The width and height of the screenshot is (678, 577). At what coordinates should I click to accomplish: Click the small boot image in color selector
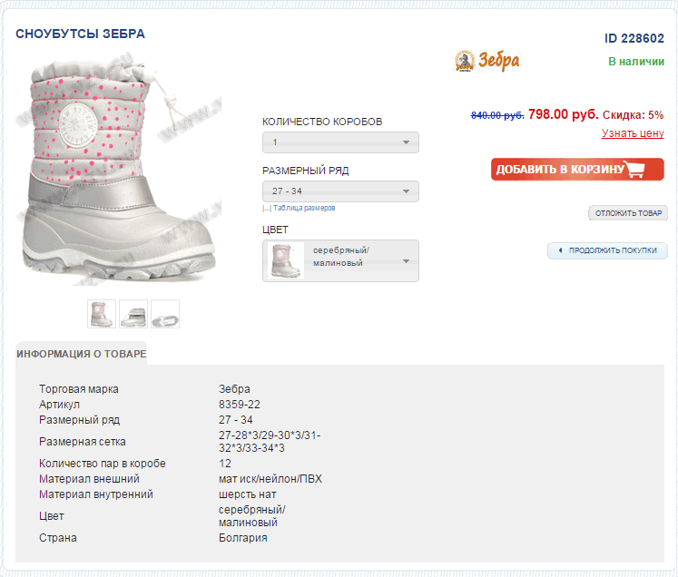coord(285,260)
